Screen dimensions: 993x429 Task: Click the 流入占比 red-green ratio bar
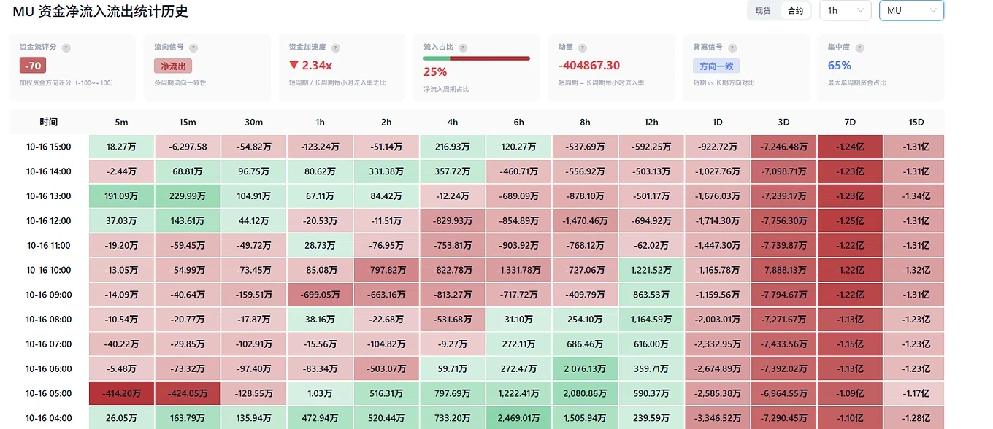(x=477, y=58)
